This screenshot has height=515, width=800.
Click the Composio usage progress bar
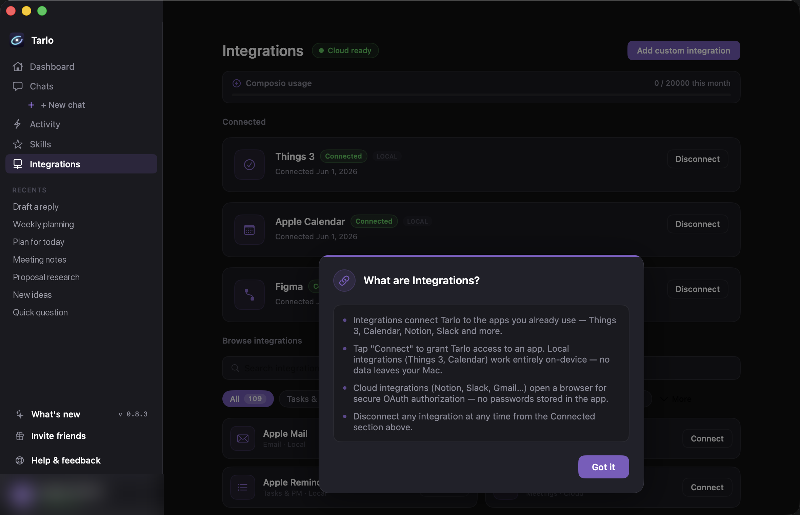[x=481, y=95]
